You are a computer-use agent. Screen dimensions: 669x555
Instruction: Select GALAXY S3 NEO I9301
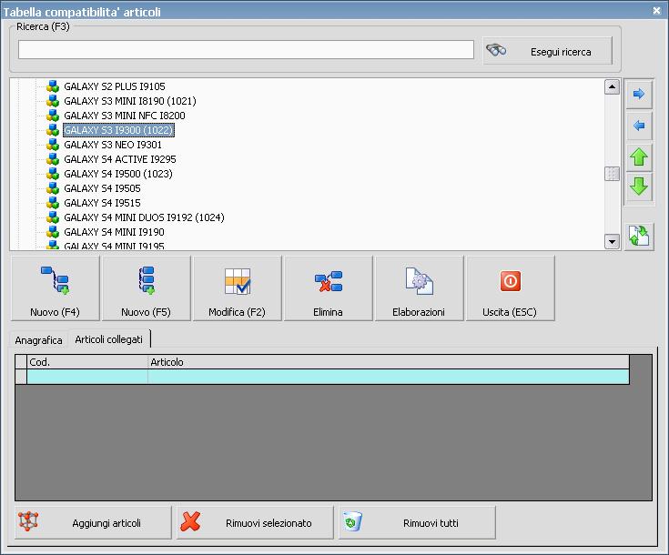coord(113,145)
